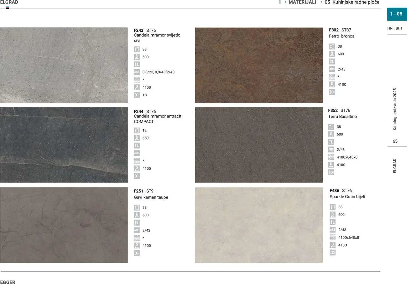Select the Š width icon under F302 Ferro bronca
Viewport: 407px width, 284px height.
click(x=332, y=54)
